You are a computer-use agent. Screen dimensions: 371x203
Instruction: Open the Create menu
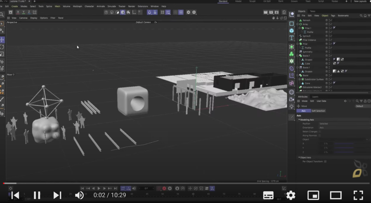click(14, 7)
